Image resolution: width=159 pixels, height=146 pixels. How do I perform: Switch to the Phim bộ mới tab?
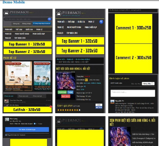pyautogui.click(x=23, y=96)
